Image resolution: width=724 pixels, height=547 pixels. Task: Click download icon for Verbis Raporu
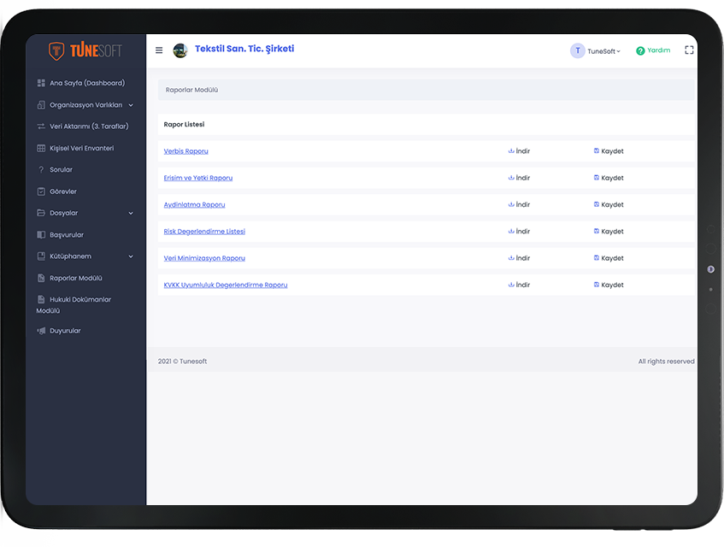pos(511,151)
